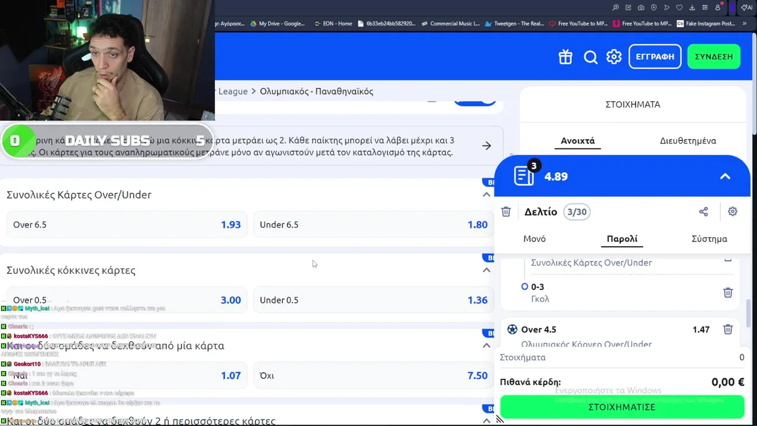Screen dimensions: 757x426
Task: Open betslip settings gear next to the share icon
Action: point(733,212)
